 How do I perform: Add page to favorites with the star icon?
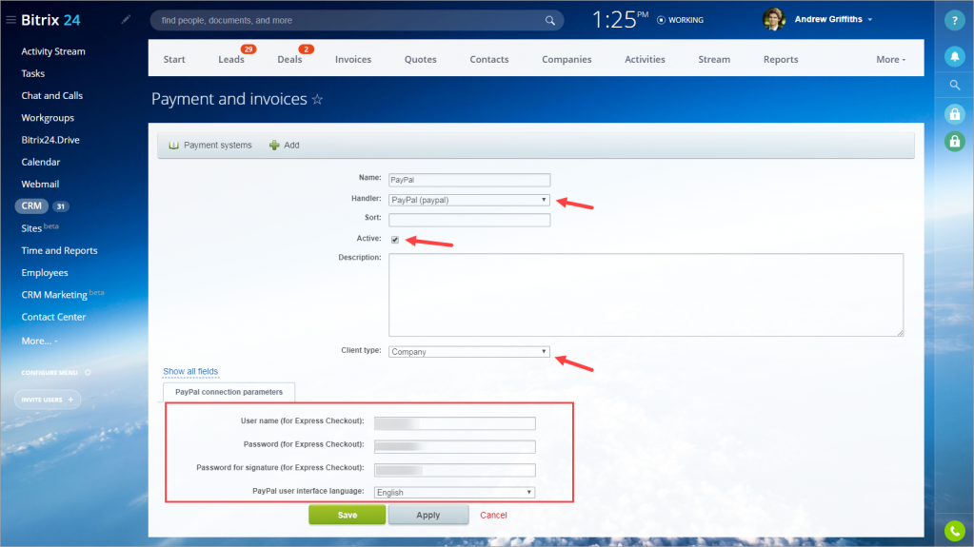(317, 99)
